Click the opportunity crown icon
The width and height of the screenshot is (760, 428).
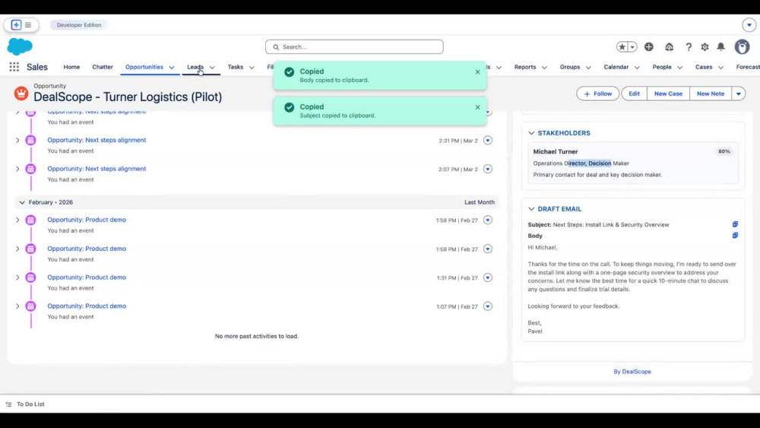(21, 93)
